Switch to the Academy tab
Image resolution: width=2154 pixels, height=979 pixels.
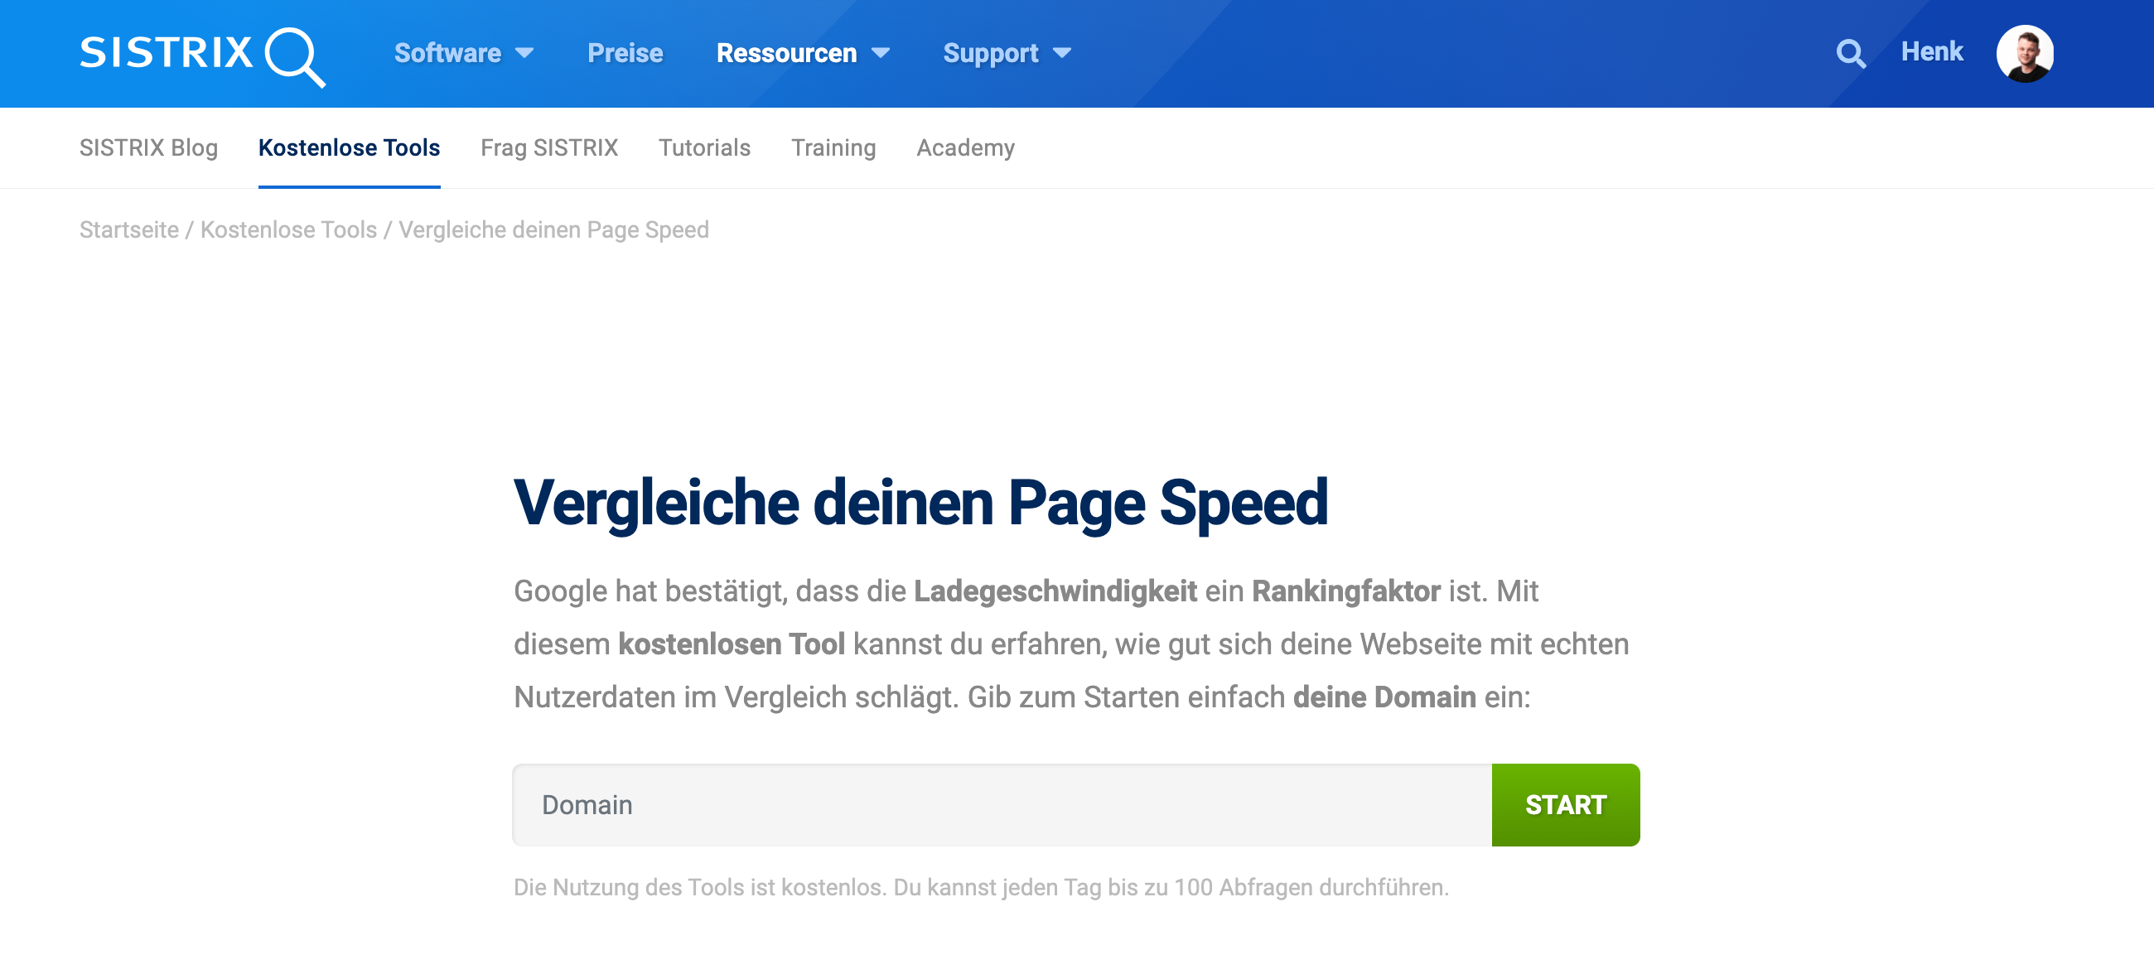965,148
